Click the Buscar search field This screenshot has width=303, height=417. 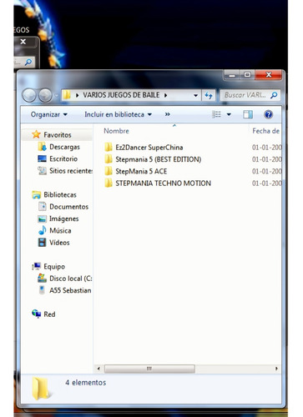coord(245,95)
